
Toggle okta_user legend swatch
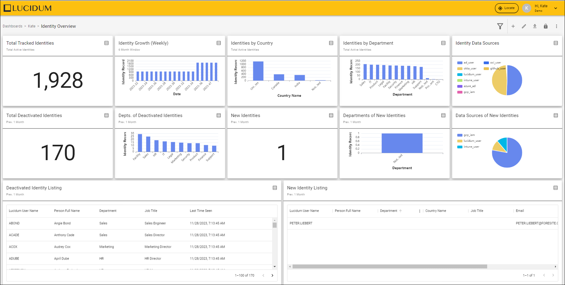click(460, 68)
